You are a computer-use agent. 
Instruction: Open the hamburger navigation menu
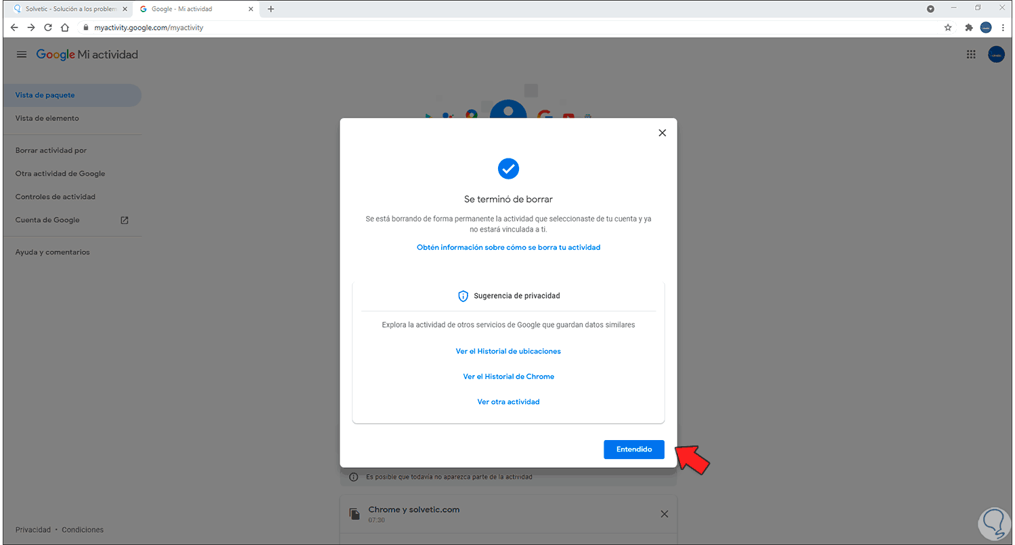click(21, 54)
